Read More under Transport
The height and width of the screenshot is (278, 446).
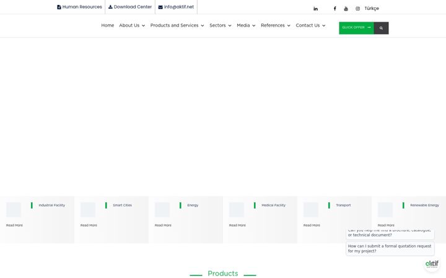click(x=312, y=225)
